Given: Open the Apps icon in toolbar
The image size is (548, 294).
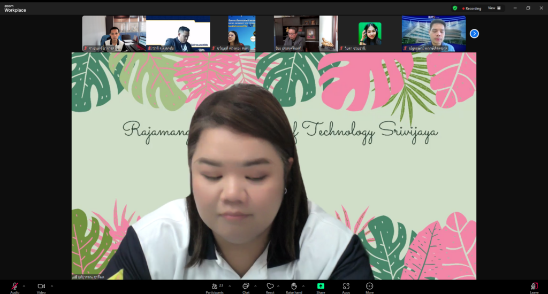Looking at the screenshot, I should click(x=346, y=286).
